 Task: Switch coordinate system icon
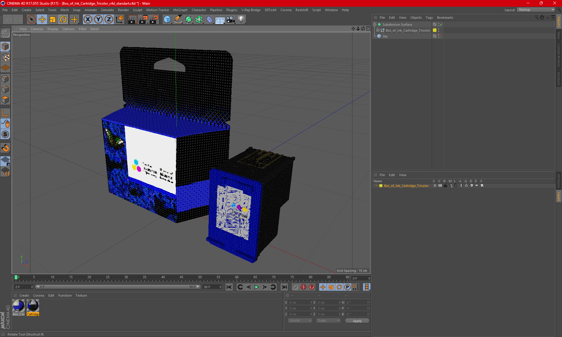click(x=120, y=19)
